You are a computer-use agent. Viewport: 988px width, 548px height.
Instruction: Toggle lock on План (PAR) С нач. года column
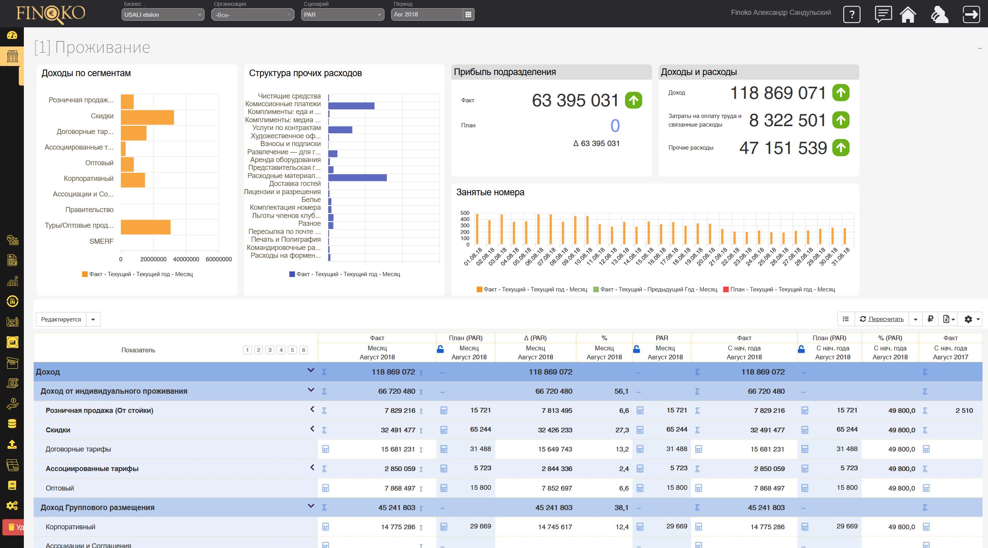[801, 349]
